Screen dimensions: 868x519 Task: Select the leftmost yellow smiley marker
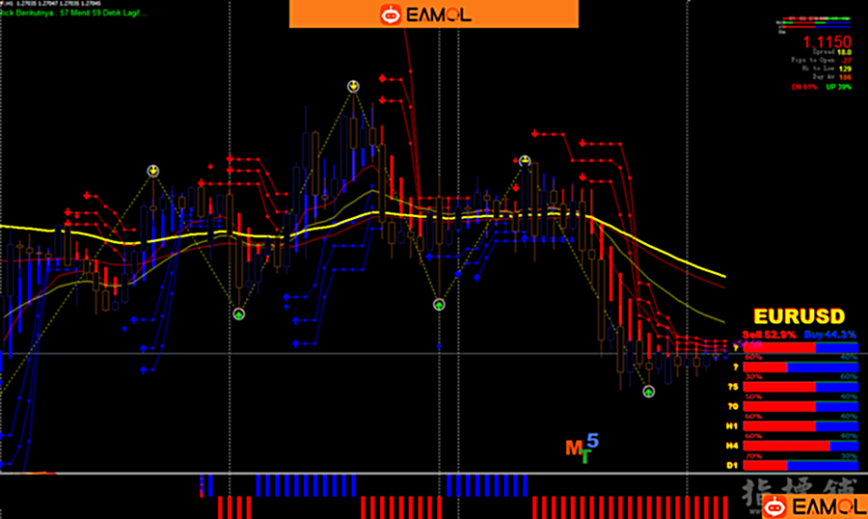[153, 171]
